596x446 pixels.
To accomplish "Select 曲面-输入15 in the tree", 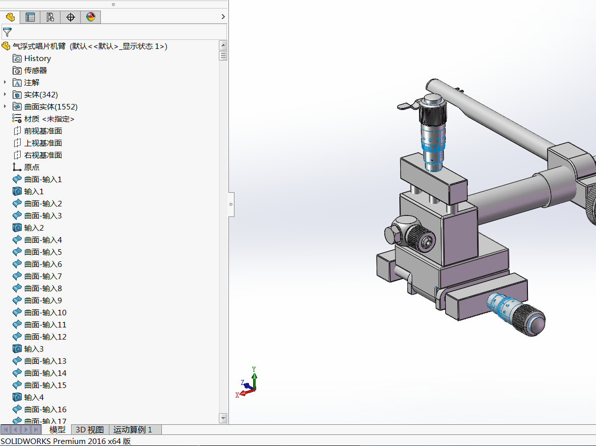I will [x=45, y=385].
